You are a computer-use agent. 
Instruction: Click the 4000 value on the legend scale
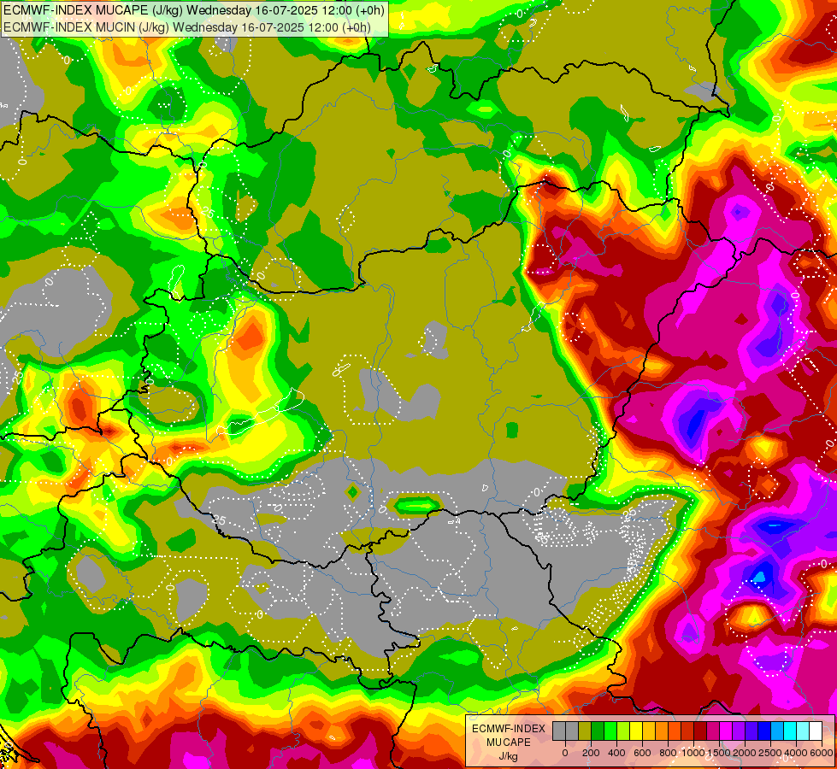coord(796,753)
